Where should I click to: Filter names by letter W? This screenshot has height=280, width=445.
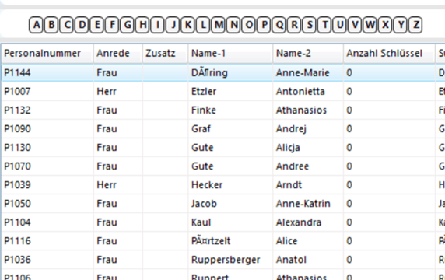point(370,25)
